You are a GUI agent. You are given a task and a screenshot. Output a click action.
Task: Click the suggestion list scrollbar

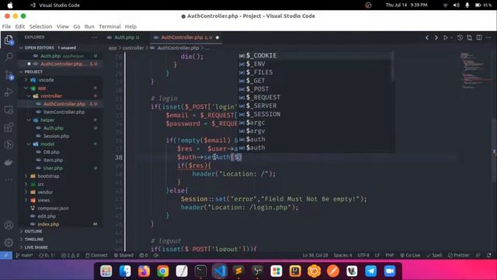(x=392, y=66)
